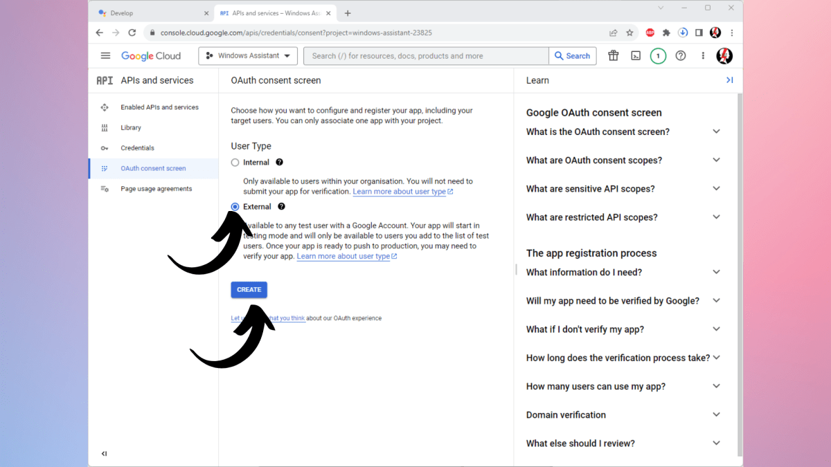Open the Let us know what you think link
The image size is (831, 467).
268,318
